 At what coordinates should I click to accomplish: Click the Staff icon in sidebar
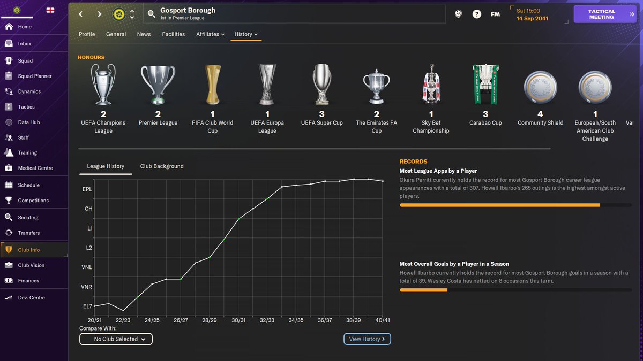[9, 137]
